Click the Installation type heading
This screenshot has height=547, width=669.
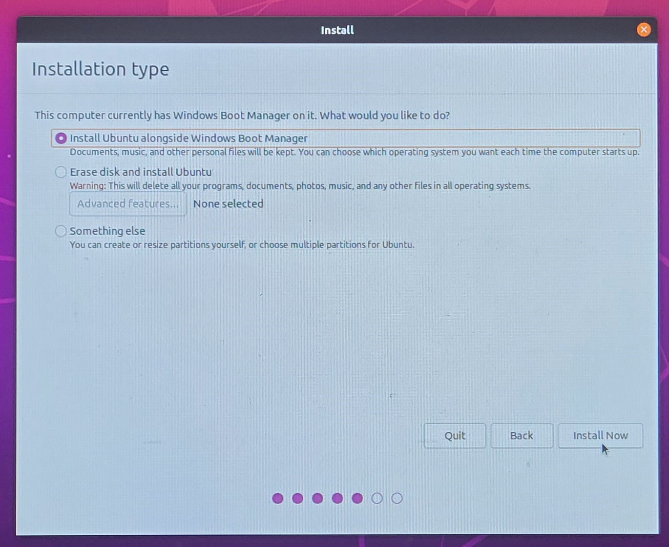101,69
